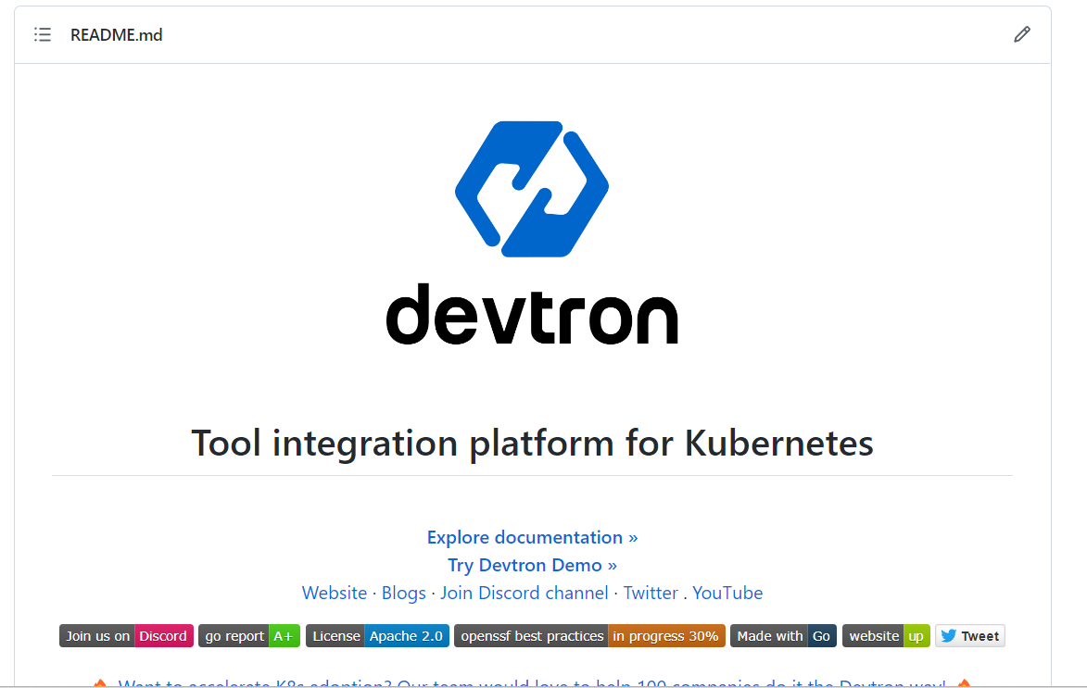Image resolution: width=1087 pixels, height=688 pixels.
Task: Click the pencil edit icon for README
Action: [1022, 34]
